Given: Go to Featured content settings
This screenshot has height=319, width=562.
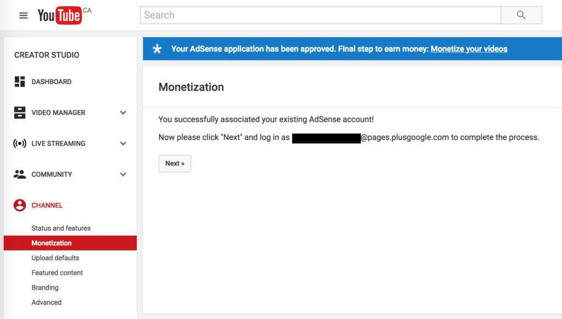Looking at the screenshot, I should [57, 272].
